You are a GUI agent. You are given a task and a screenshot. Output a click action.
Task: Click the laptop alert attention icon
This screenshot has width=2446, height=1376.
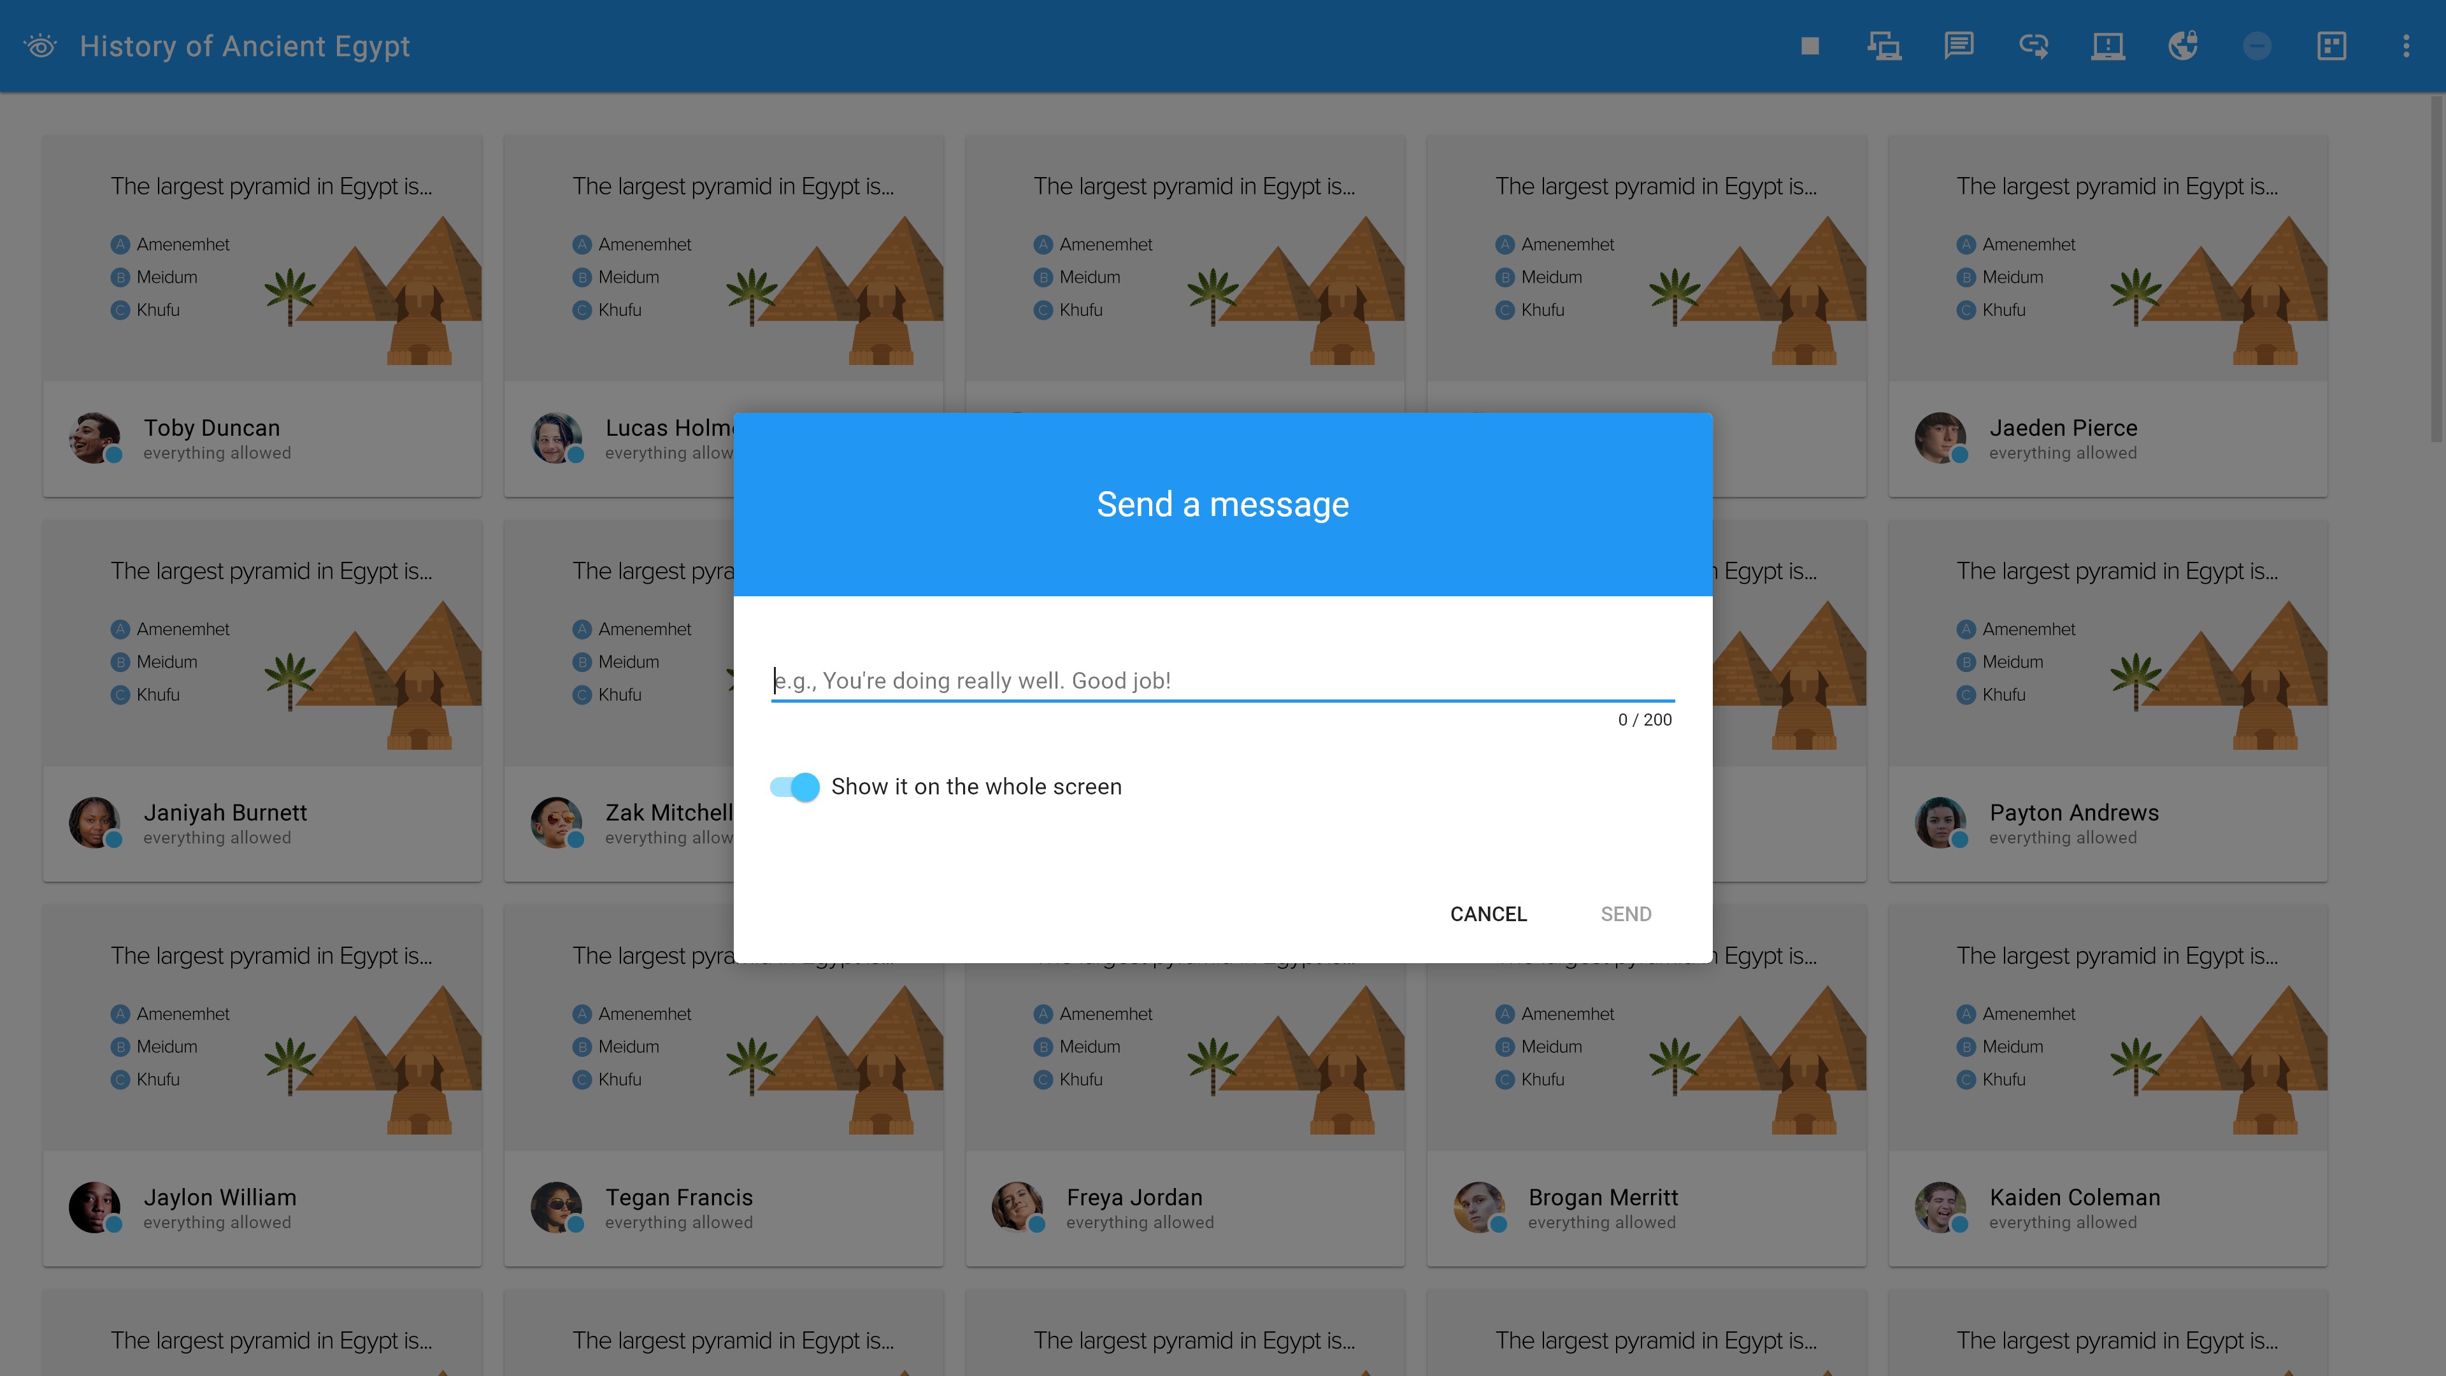(x=2108, y=46)
